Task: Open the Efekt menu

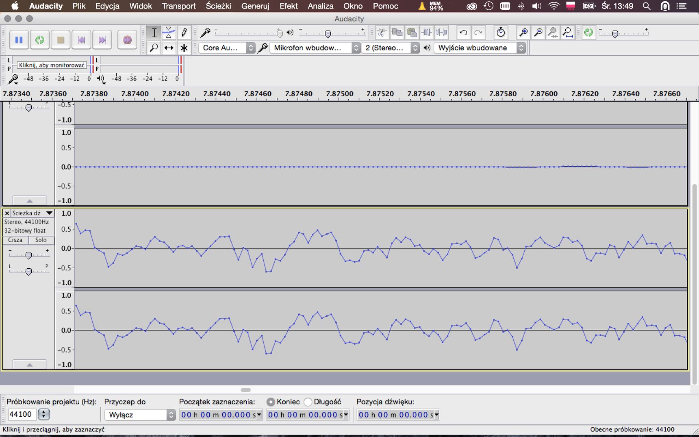Action: pyautogui.click(x=289, y=6)
